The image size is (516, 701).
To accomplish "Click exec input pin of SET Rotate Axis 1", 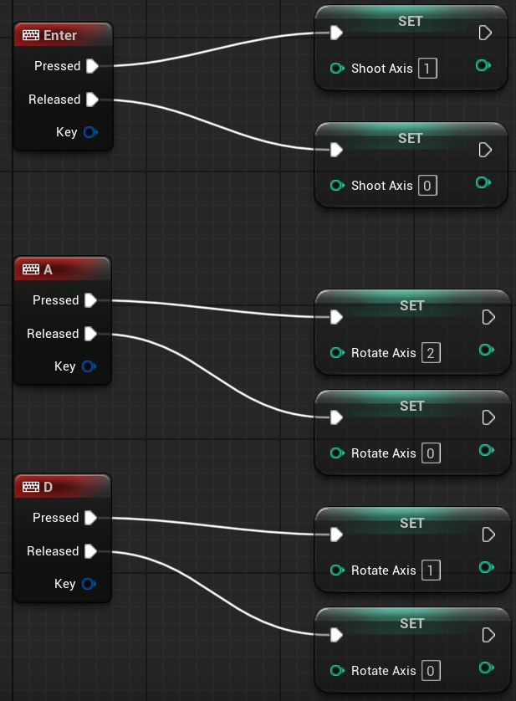I will (x=336, y=535).
